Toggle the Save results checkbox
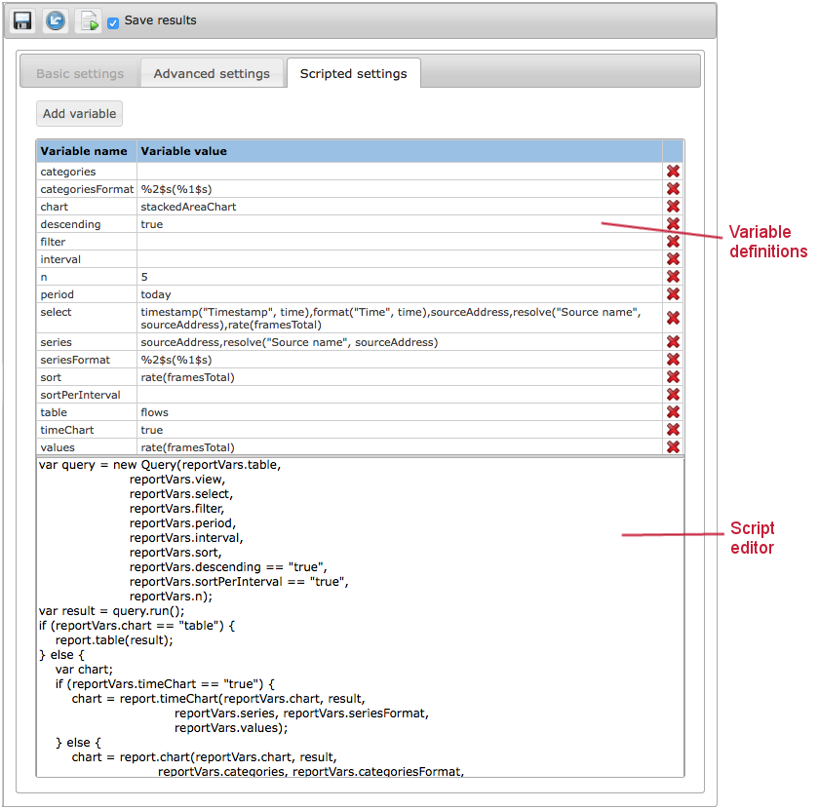The width and height of the screenshot is (819, 809). (113, 23)
